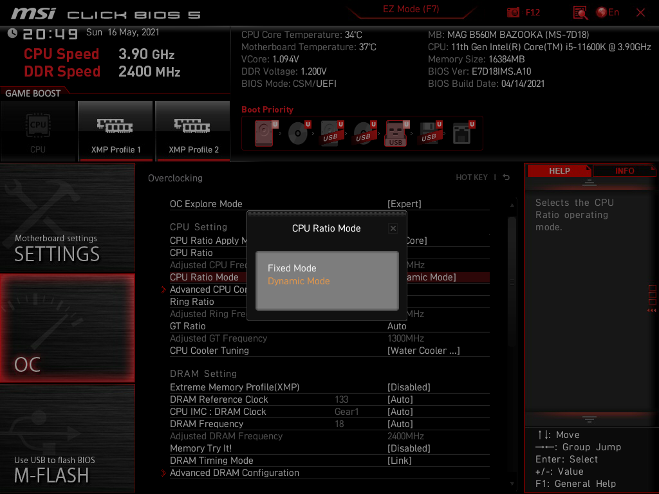Click the help panel top collapse handle

click(x=589, y=182)
